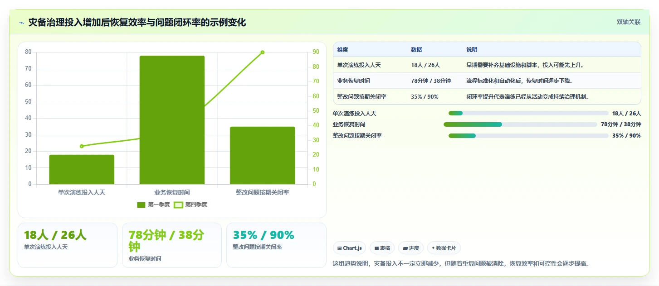Select the 进度 tag chip
This screenshot has width=659, height=286.
(x=411, y=248)
